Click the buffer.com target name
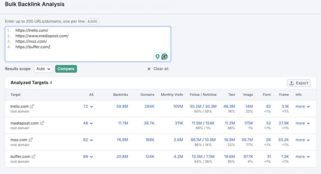Viewport: 321px width, 174px height. pyautogui.click(x=20, y=157)
